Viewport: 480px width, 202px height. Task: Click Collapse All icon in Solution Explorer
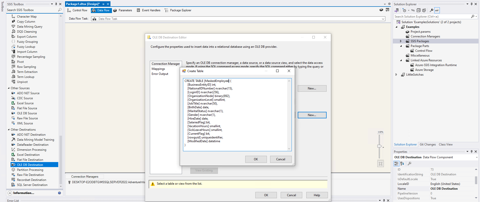pyautogui.click(x=418, y=10)
